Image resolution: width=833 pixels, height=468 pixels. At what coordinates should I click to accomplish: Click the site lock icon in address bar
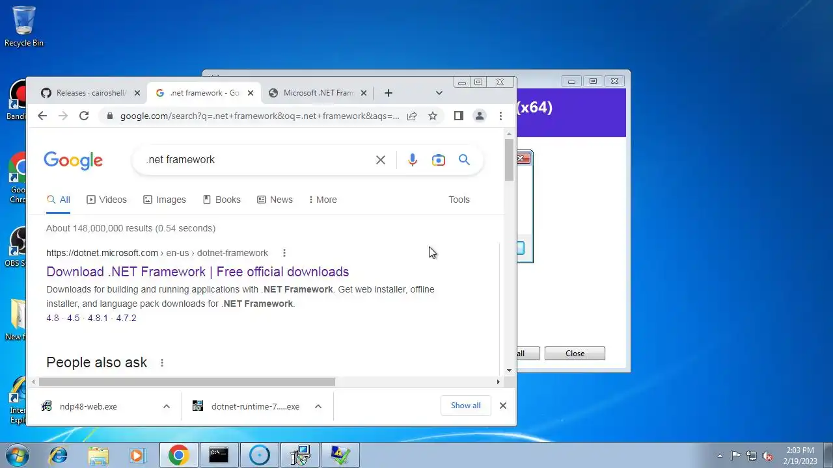pyautogui.click(x=109, y=116)
